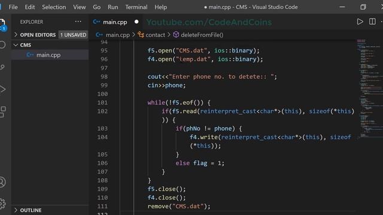This screenshot has height=215, width=383.
Task: Click 'f4.close();' on line 110
Action: tap(166, 198)
